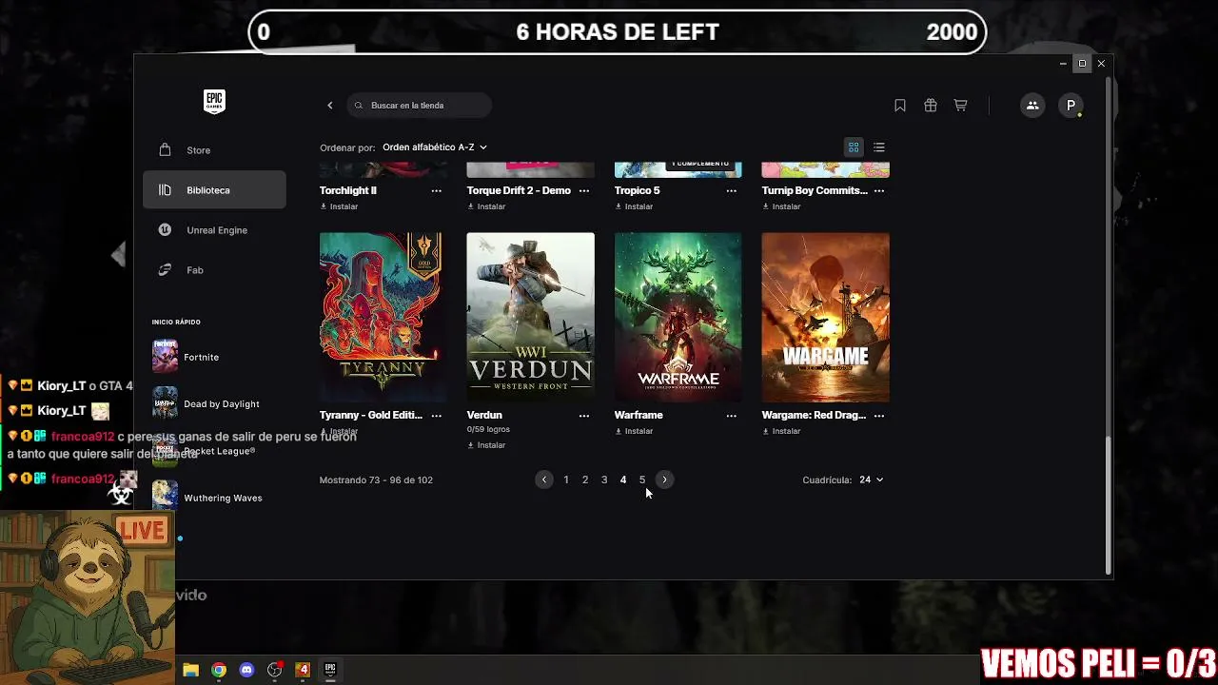Viewport: 1218px width, 685px height.
Task: Open the three-dot menu for Tyranny - Gold Edition
Action: pyautogui.click(x=437, y=416)
